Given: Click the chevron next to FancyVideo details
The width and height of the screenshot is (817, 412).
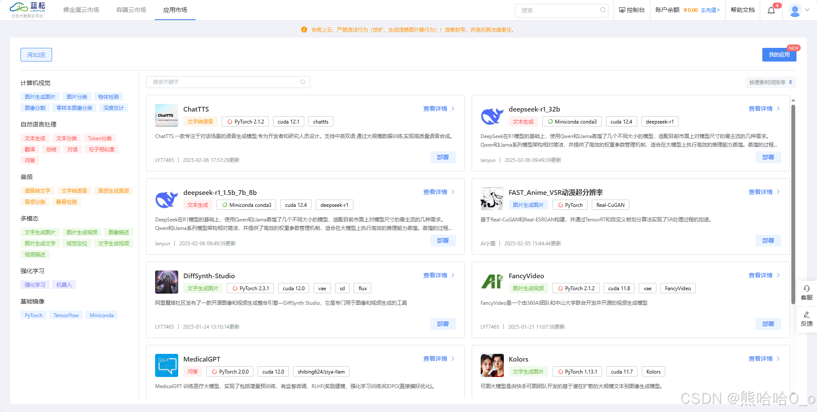Looking at the screenshot, I should coord(778,275).
